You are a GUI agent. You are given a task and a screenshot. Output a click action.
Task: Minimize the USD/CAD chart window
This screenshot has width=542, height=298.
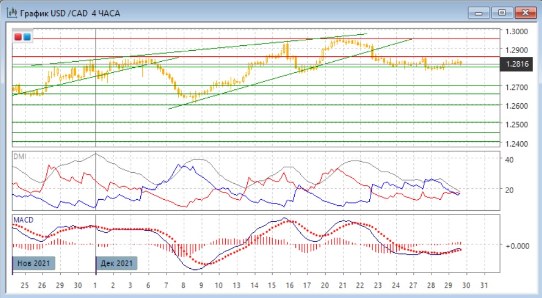(479, 13)
